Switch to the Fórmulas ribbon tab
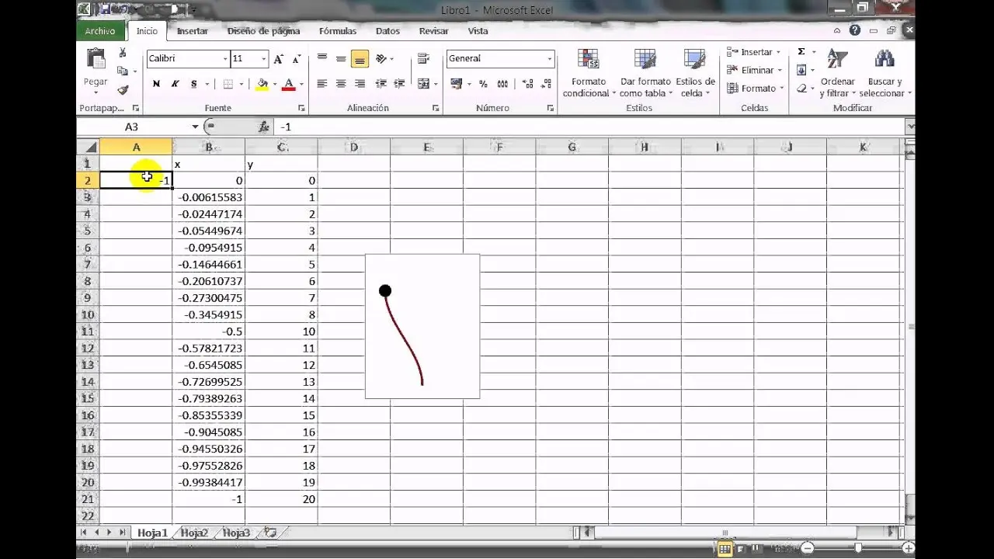Image resolution: width=994 pixels, height=559 pixels. click(337, 31)
